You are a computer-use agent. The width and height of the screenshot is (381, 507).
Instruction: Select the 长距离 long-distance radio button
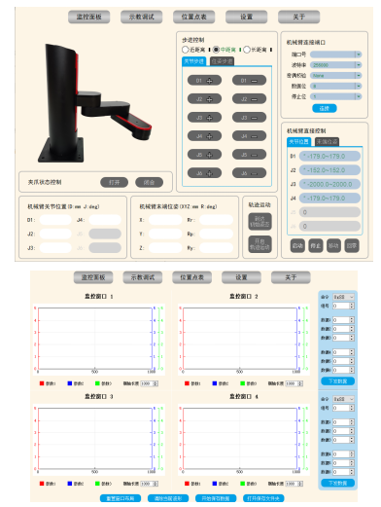[x=247, y=50]
